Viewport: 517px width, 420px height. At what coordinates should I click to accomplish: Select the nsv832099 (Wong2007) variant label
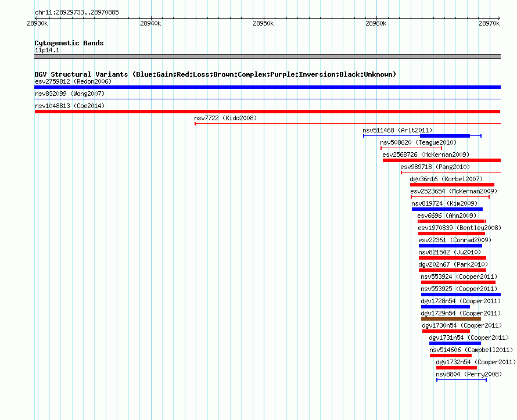(70, 94)
